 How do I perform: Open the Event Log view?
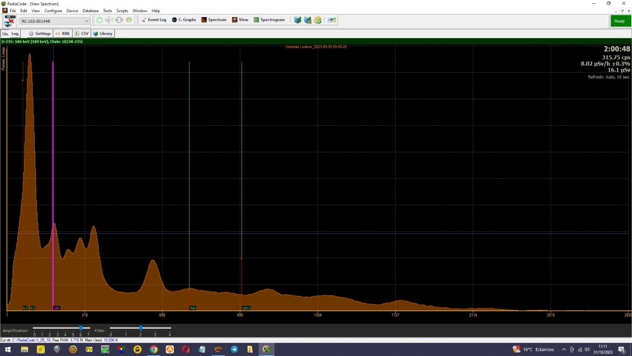pyautogui.click(x=153, y=20)
